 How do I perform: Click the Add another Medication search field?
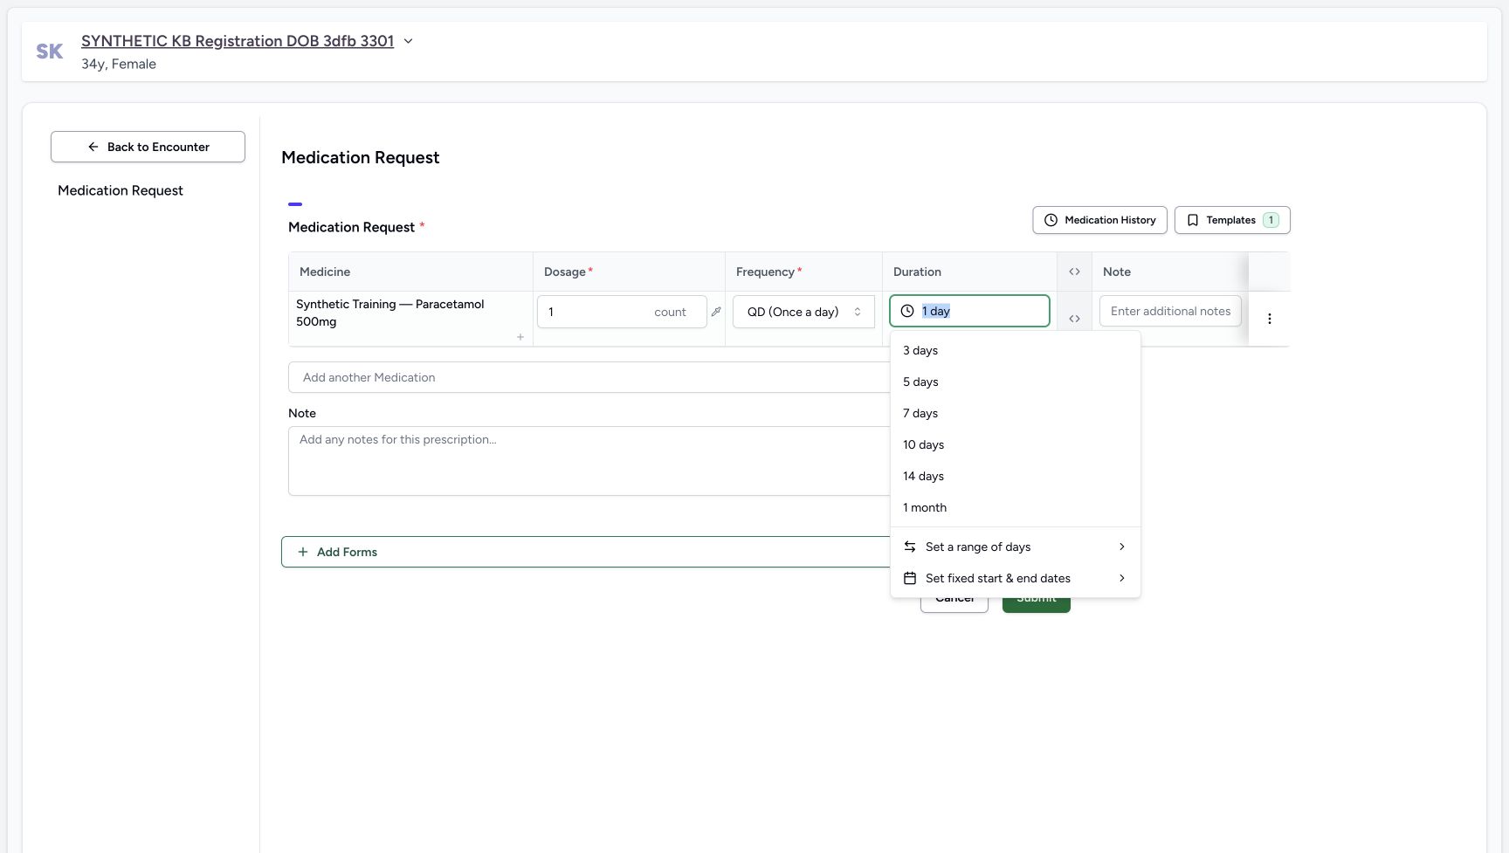(589, 377)
